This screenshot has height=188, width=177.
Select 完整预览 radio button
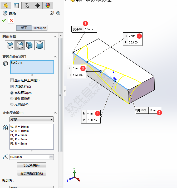point(12,93)
